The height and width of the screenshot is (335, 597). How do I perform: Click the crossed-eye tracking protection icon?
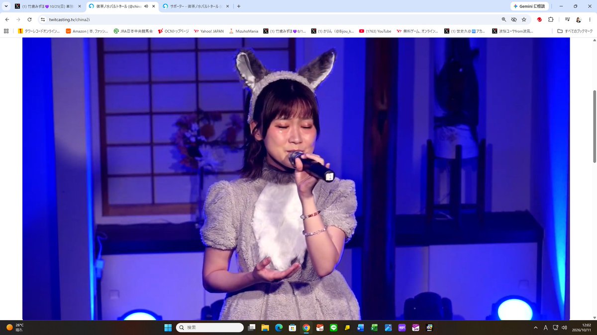pyautogui.click(x=514, y=19)
